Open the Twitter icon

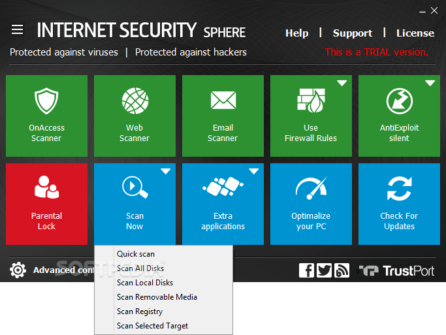(325, 270)
